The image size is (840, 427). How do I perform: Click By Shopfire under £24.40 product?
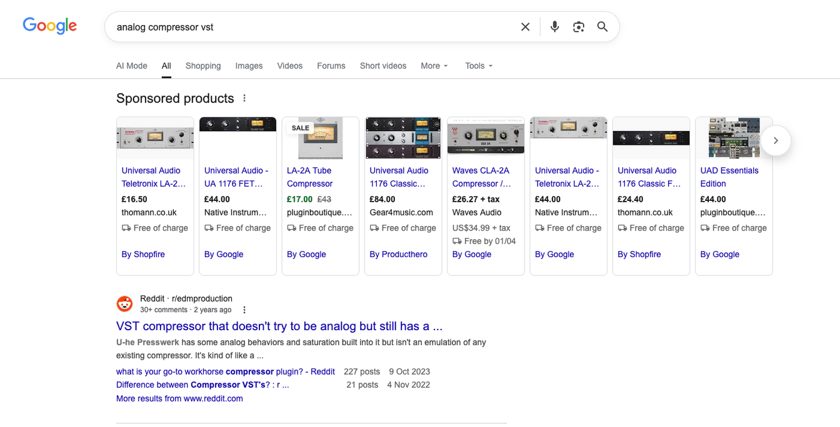coord(639,254)
